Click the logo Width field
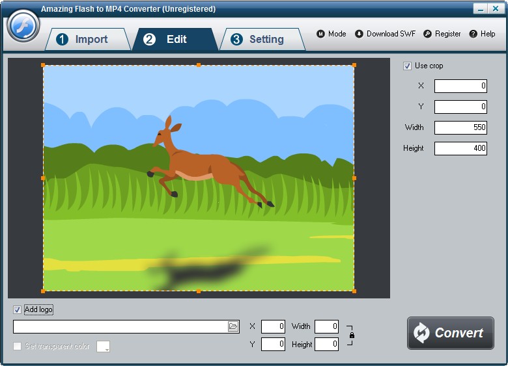The image size is (508, 366). click(x=326, y=326)
